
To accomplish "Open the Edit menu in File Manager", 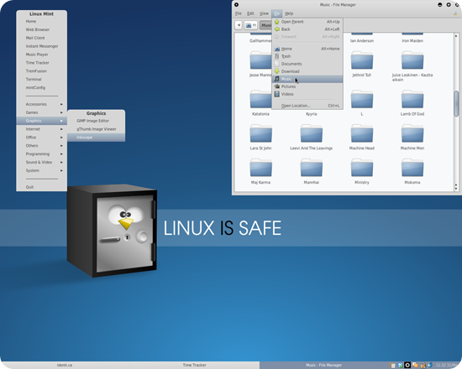I will pyautogui.click(x=250, y=13).
